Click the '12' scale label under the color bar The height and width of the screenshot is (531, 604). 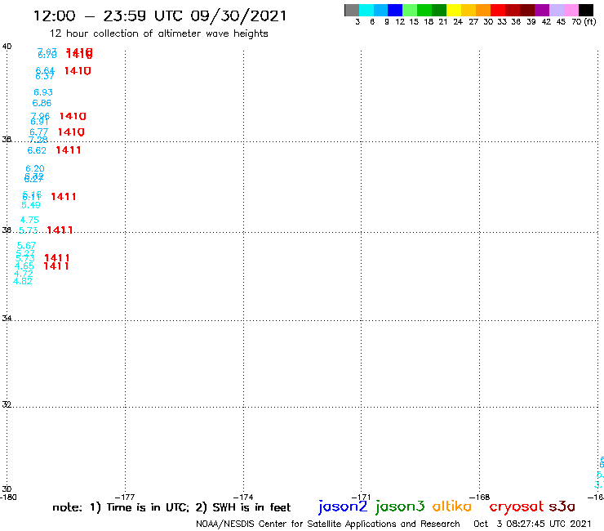(400, 22)
